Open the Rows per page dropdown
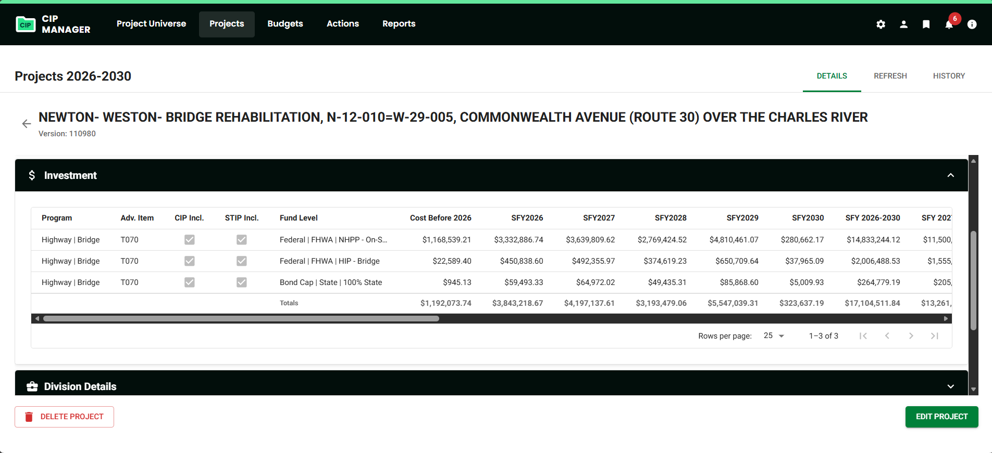992x453 pixels. pos(774,336)
